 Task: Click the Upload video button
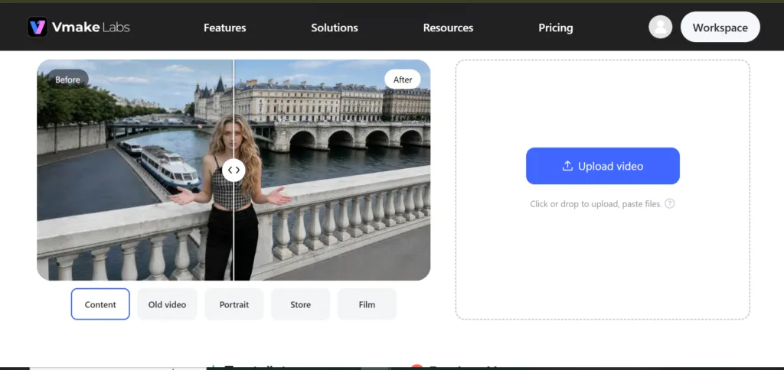tap(603, 166)
